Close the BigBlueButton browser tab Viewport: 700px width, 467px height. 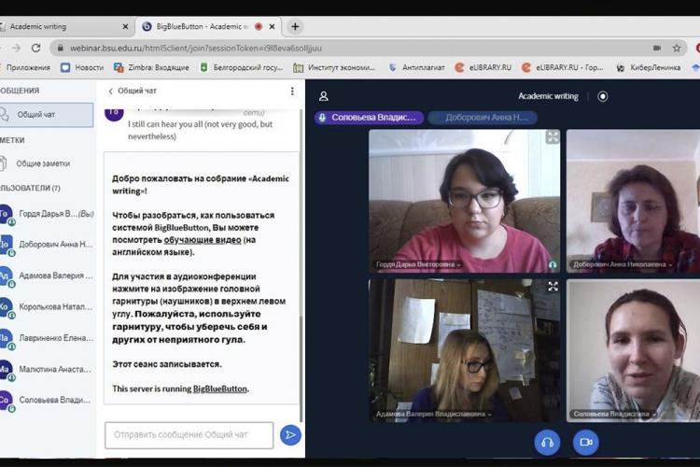272,27
